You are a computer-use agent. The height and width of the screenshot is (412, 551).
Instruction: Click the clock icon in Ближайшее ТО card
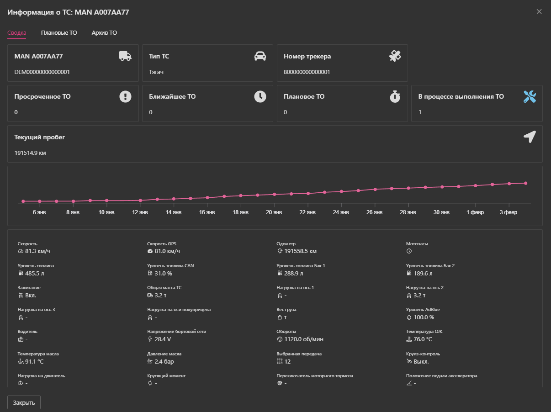point(260,96)
